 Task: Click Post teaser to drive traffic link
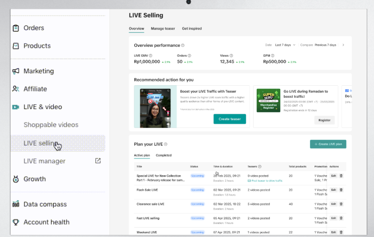pyautogui.click(x=267, y=180)
